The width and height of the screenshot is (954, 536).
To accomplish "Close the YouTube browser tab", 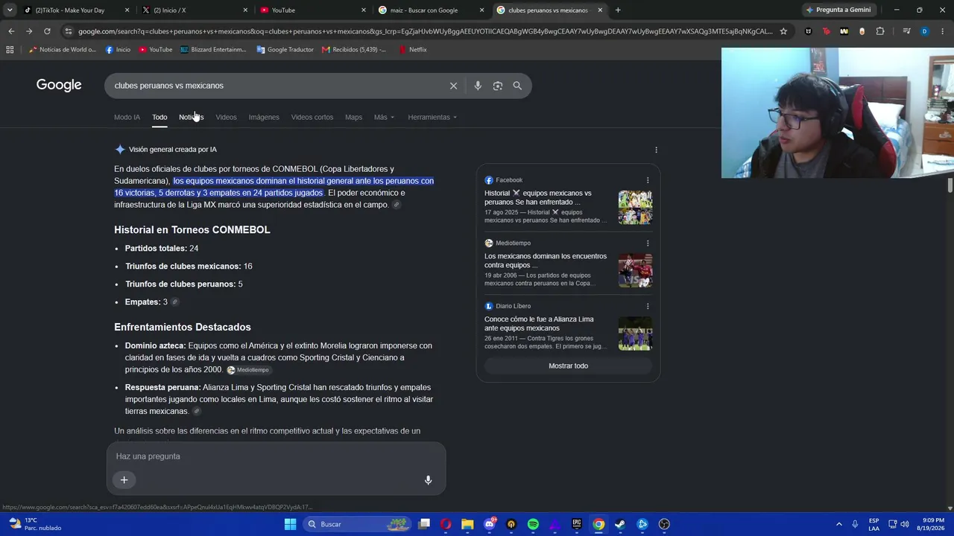I will [364, 10].
